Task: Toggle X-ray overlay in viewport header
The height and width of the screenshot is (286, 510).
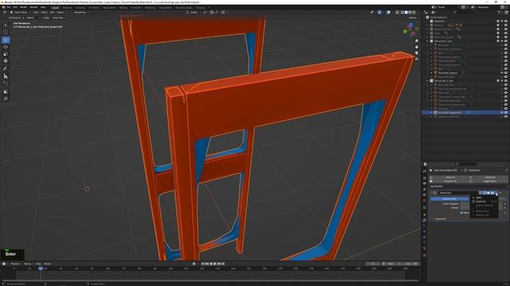Action: tap(398, 13)
